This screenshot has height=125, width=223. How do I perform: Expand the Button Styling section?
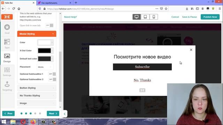[37, 88]
